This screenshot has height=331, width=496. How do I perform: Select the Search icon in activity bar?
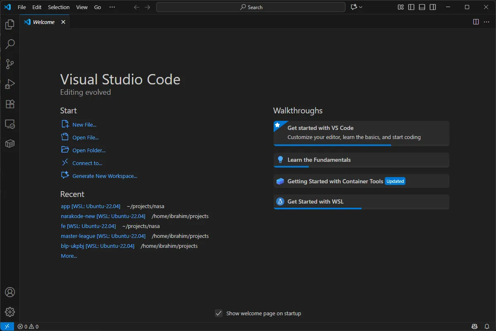click(x=10, y=44)
